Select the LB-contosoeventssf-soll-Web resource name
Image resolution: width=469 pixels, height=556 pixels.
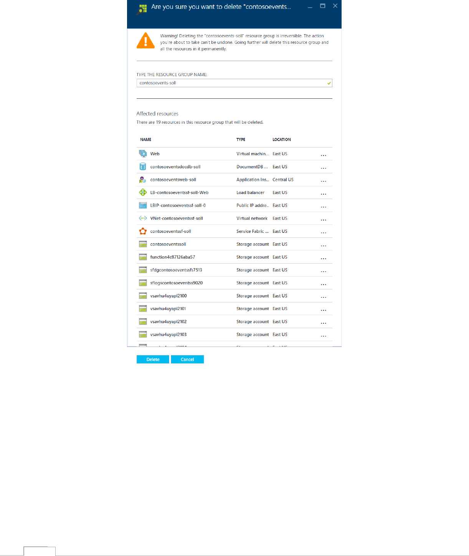tap(179, 193)
